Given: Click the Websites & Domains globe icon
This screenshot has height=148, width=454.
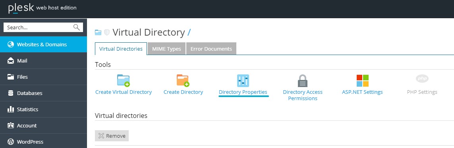Looking at the screenshot, I should [x=11, y=44].
